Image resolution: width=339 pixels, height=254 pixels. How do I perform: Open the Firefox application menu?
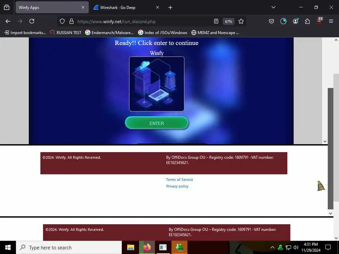point(331,21)
